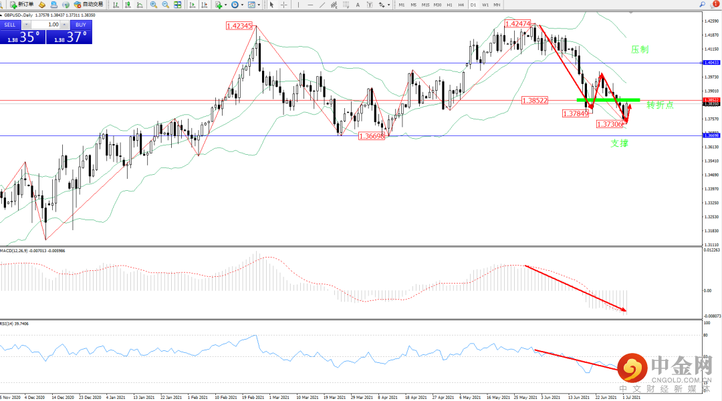The width and height of the screenshot is (722, 401).
Task: Click the blue user account toolbar icon
Action: 54,5
